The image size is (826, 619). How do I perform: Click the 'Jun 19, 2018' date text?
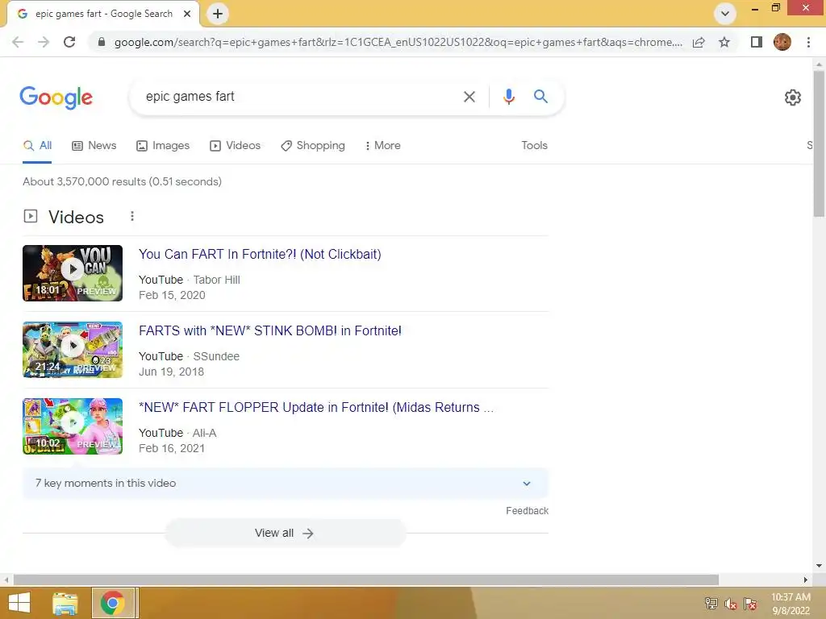tap(171, 372)
